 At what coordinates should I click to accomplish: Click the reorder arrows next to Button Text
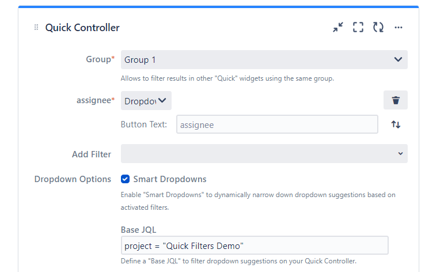coord(396,124)
